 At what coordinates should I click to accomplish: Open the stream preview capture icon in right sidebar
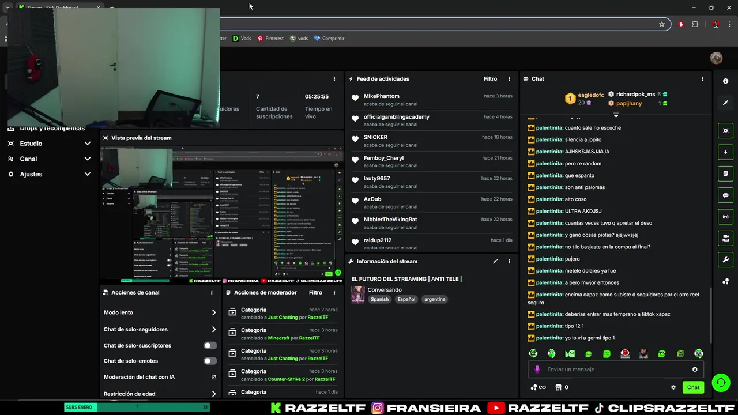pyautogui.click(x=725, y=131)
